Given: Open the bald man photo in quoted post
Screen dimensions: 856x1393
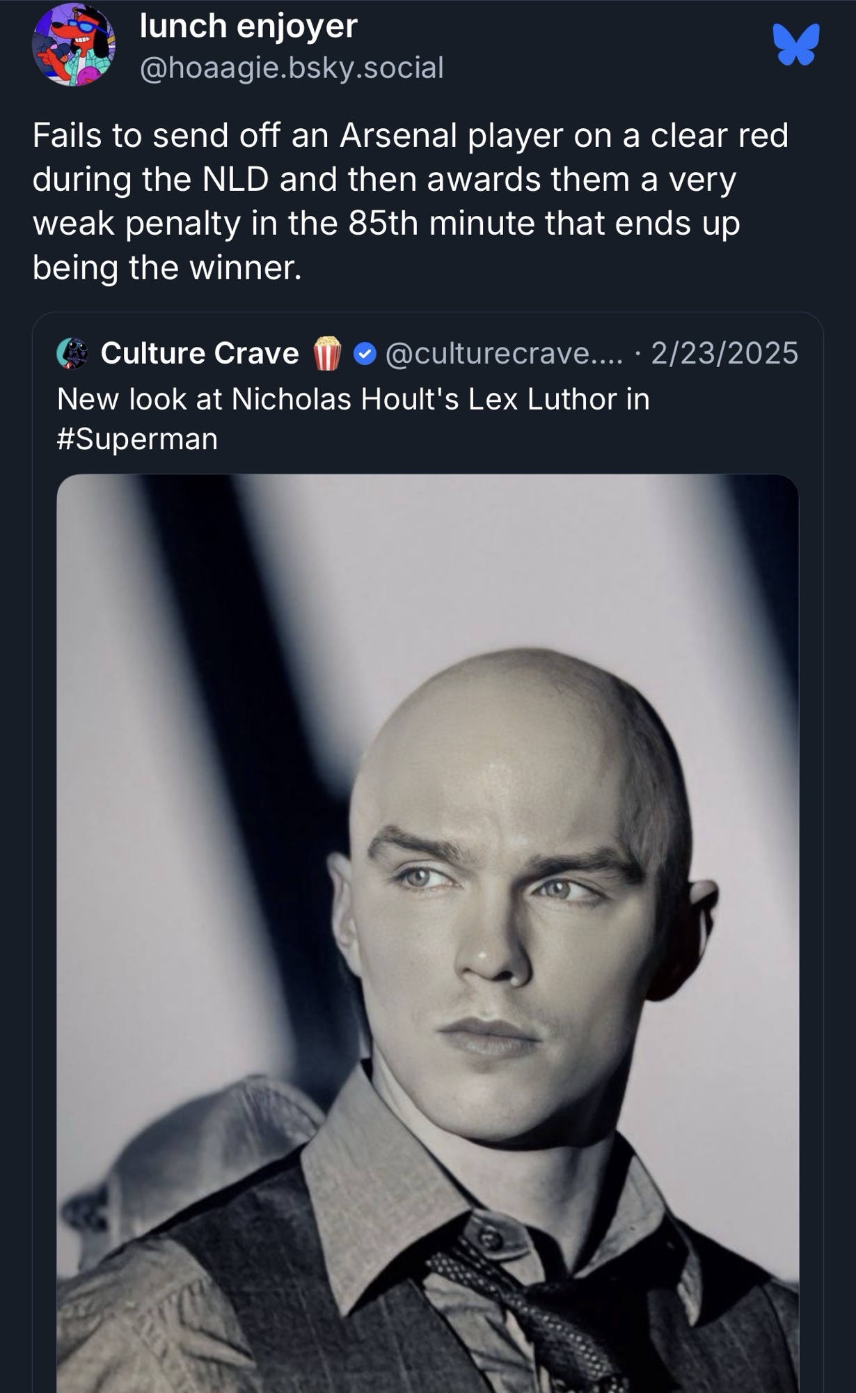Looking at the screenshot, I should coord(427,933).
